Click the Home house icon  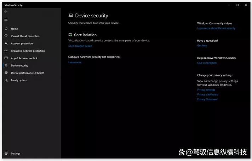[x=6, y=29]
